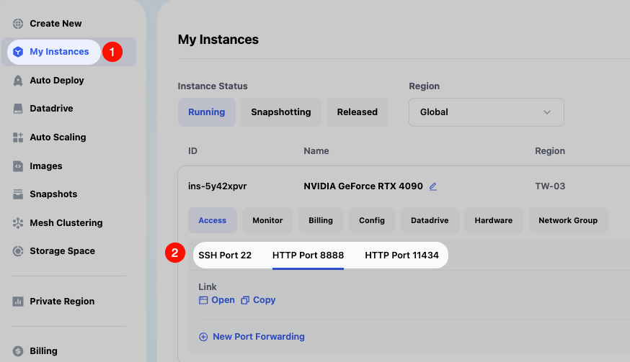Click the Datadrive sidebar icon

(18, 109)
